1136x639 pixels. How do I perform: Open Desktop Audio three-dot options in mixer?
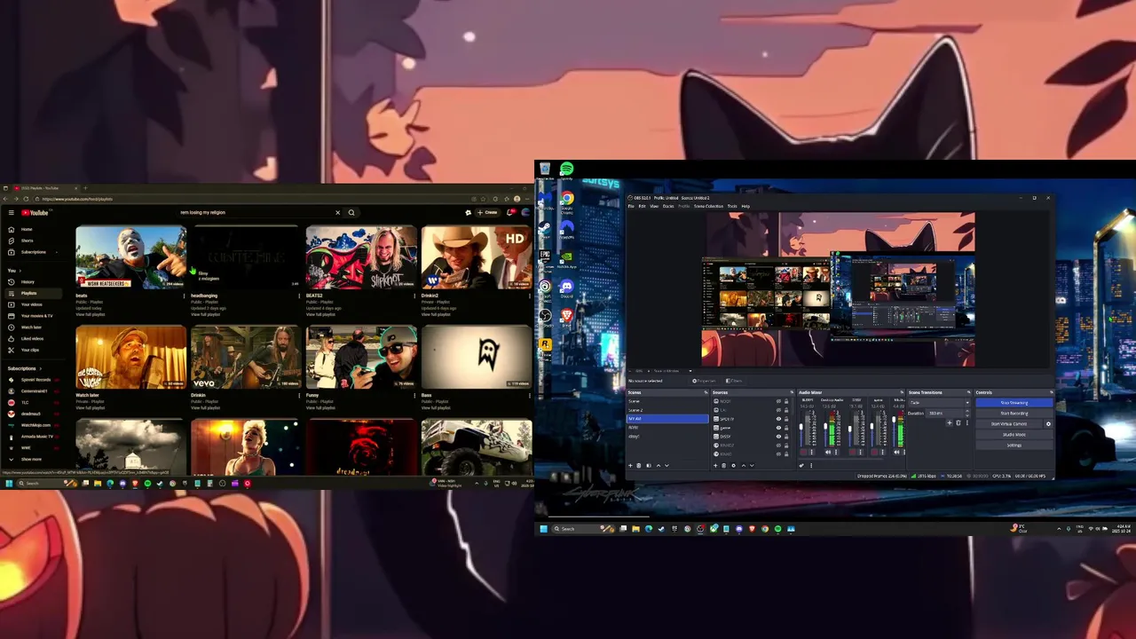click(836, 452)
